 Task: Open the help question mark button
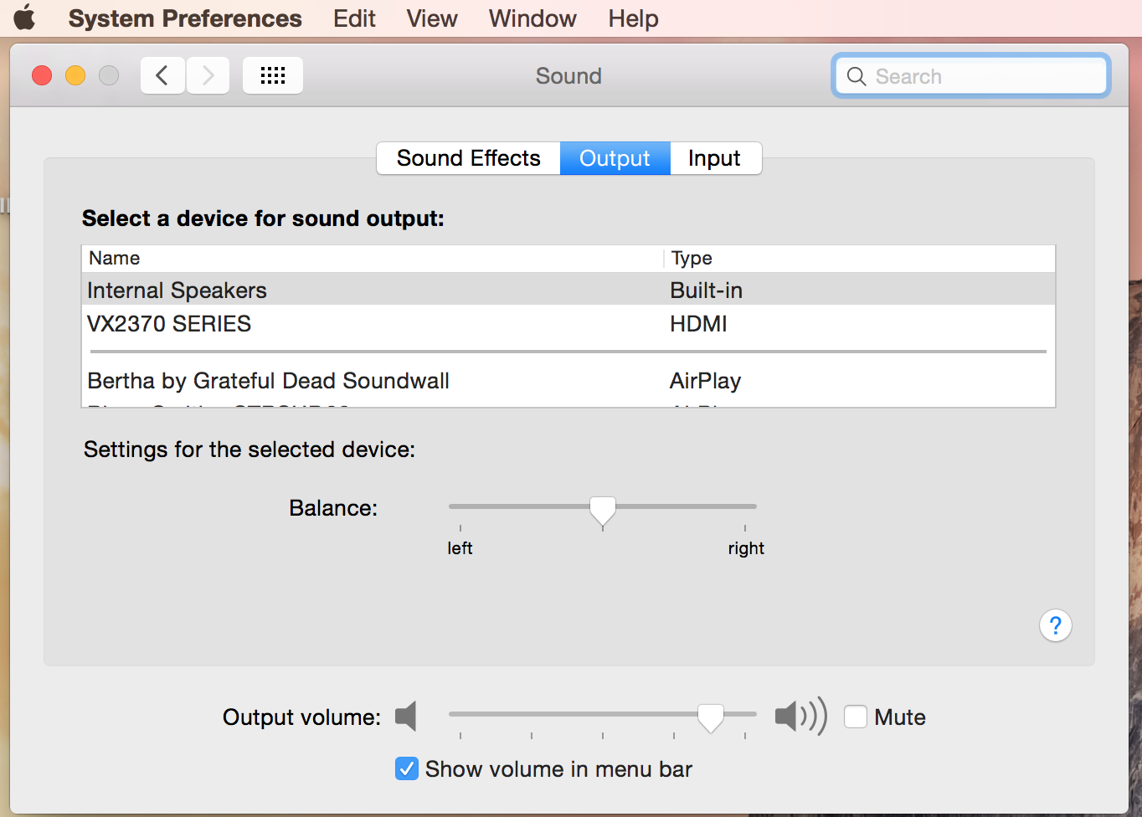(x=1055, y=625)
